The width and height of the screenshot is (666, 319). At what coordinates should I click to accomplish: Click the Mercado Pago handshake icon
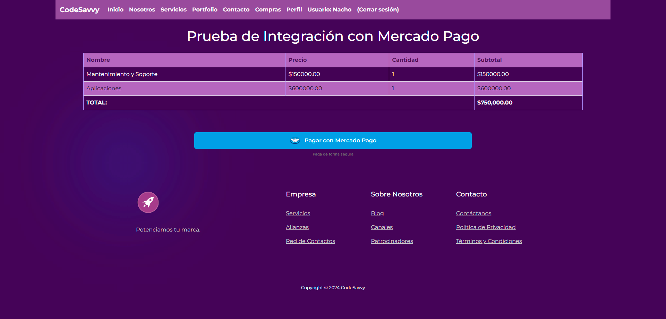click(295, 141)
